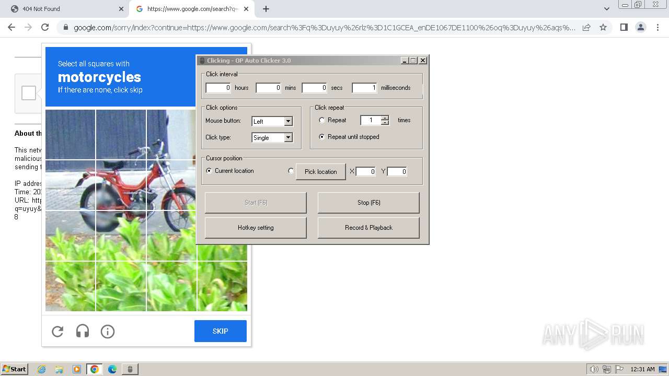Click the address bar URL
The height and width of the screenshot is (376, 669).
324,28
